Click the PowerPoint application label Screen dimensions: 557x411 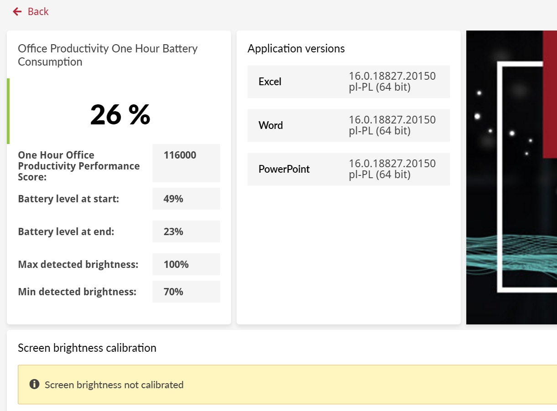(284, 169)
